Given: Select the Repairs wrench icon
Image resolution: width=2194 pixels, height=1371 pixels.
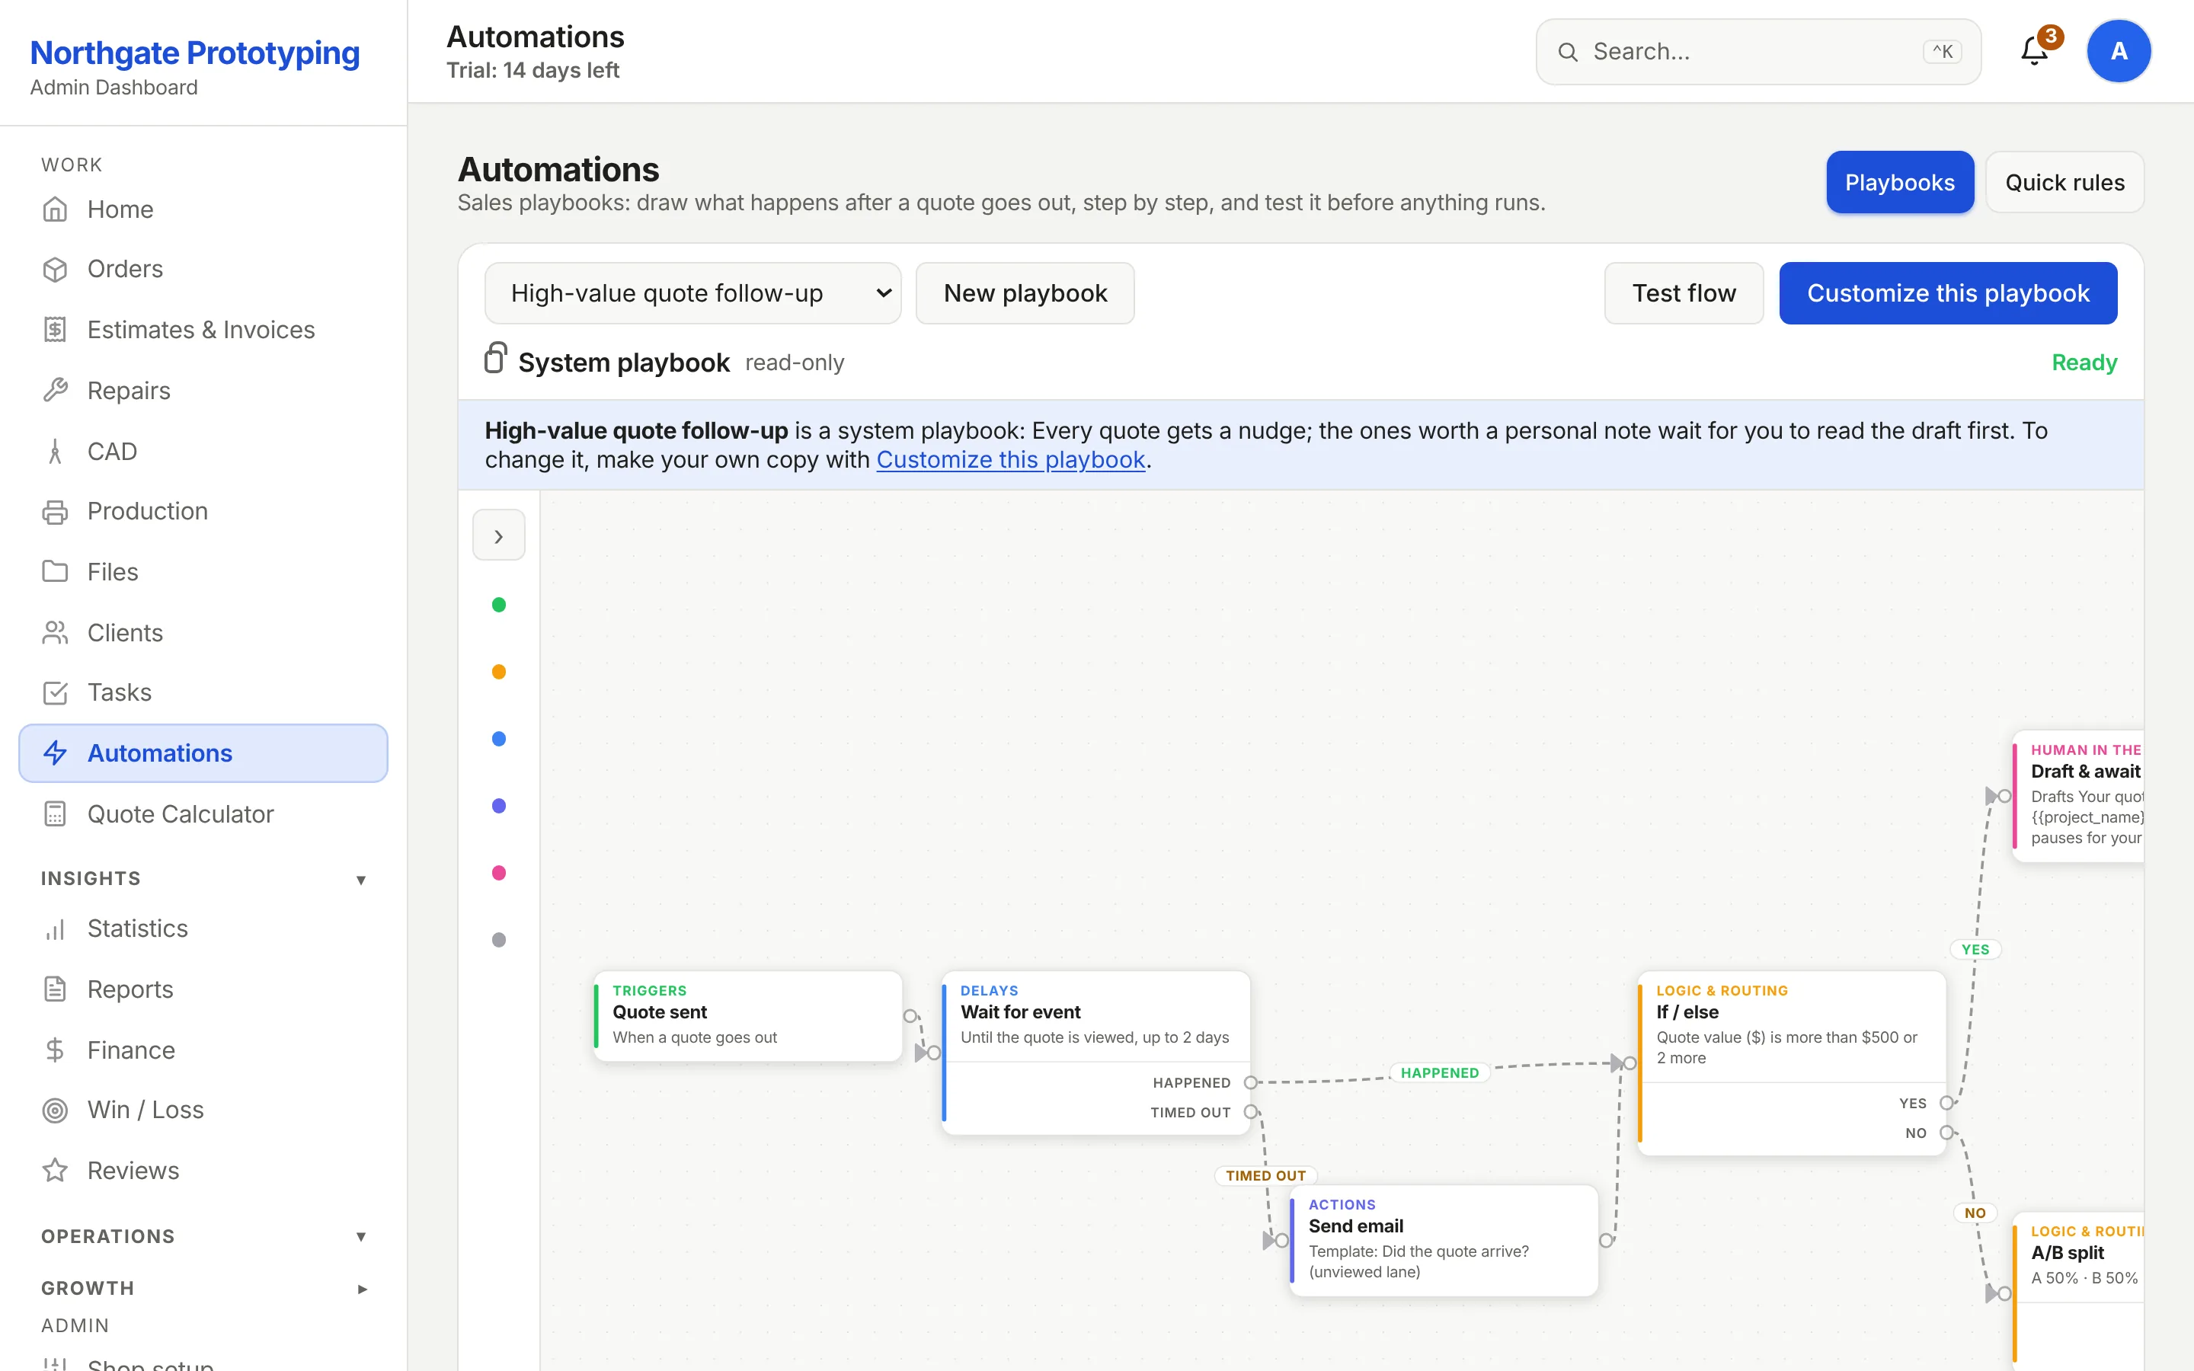Looking at the screenshot, I should coord(56,391).
